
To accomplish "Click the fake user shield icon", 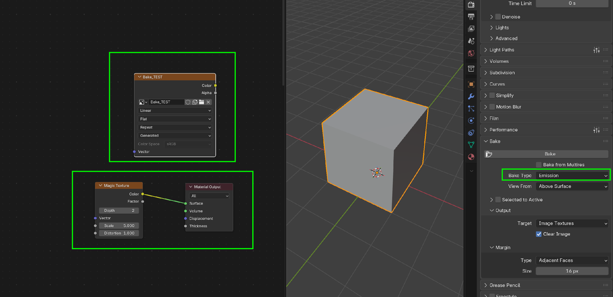I will coord(188,102).
